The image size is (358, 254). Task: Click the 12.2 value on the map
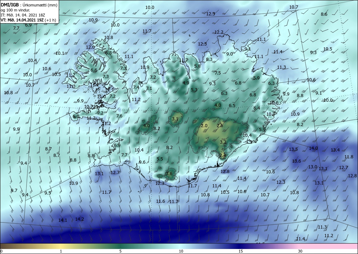[219, 32]
